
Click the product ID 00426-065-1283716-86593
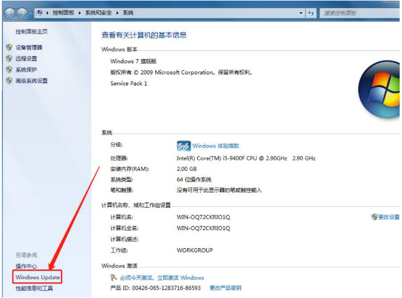(166, 287)
